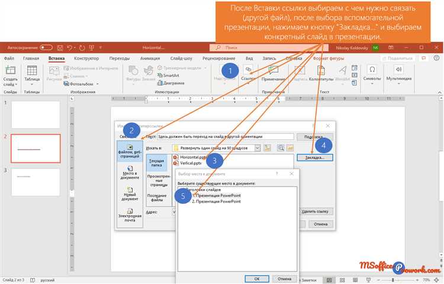The width and height of the screenshot is (444, 284).
Task: Click the slide number icon in Текст group
Action: click(x=354, y=75)
